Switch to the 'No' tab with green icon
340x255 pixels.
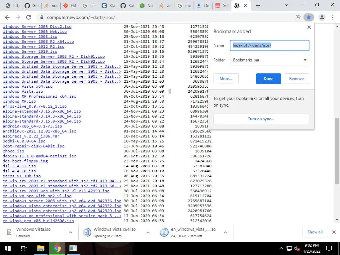tap(146, 6)
